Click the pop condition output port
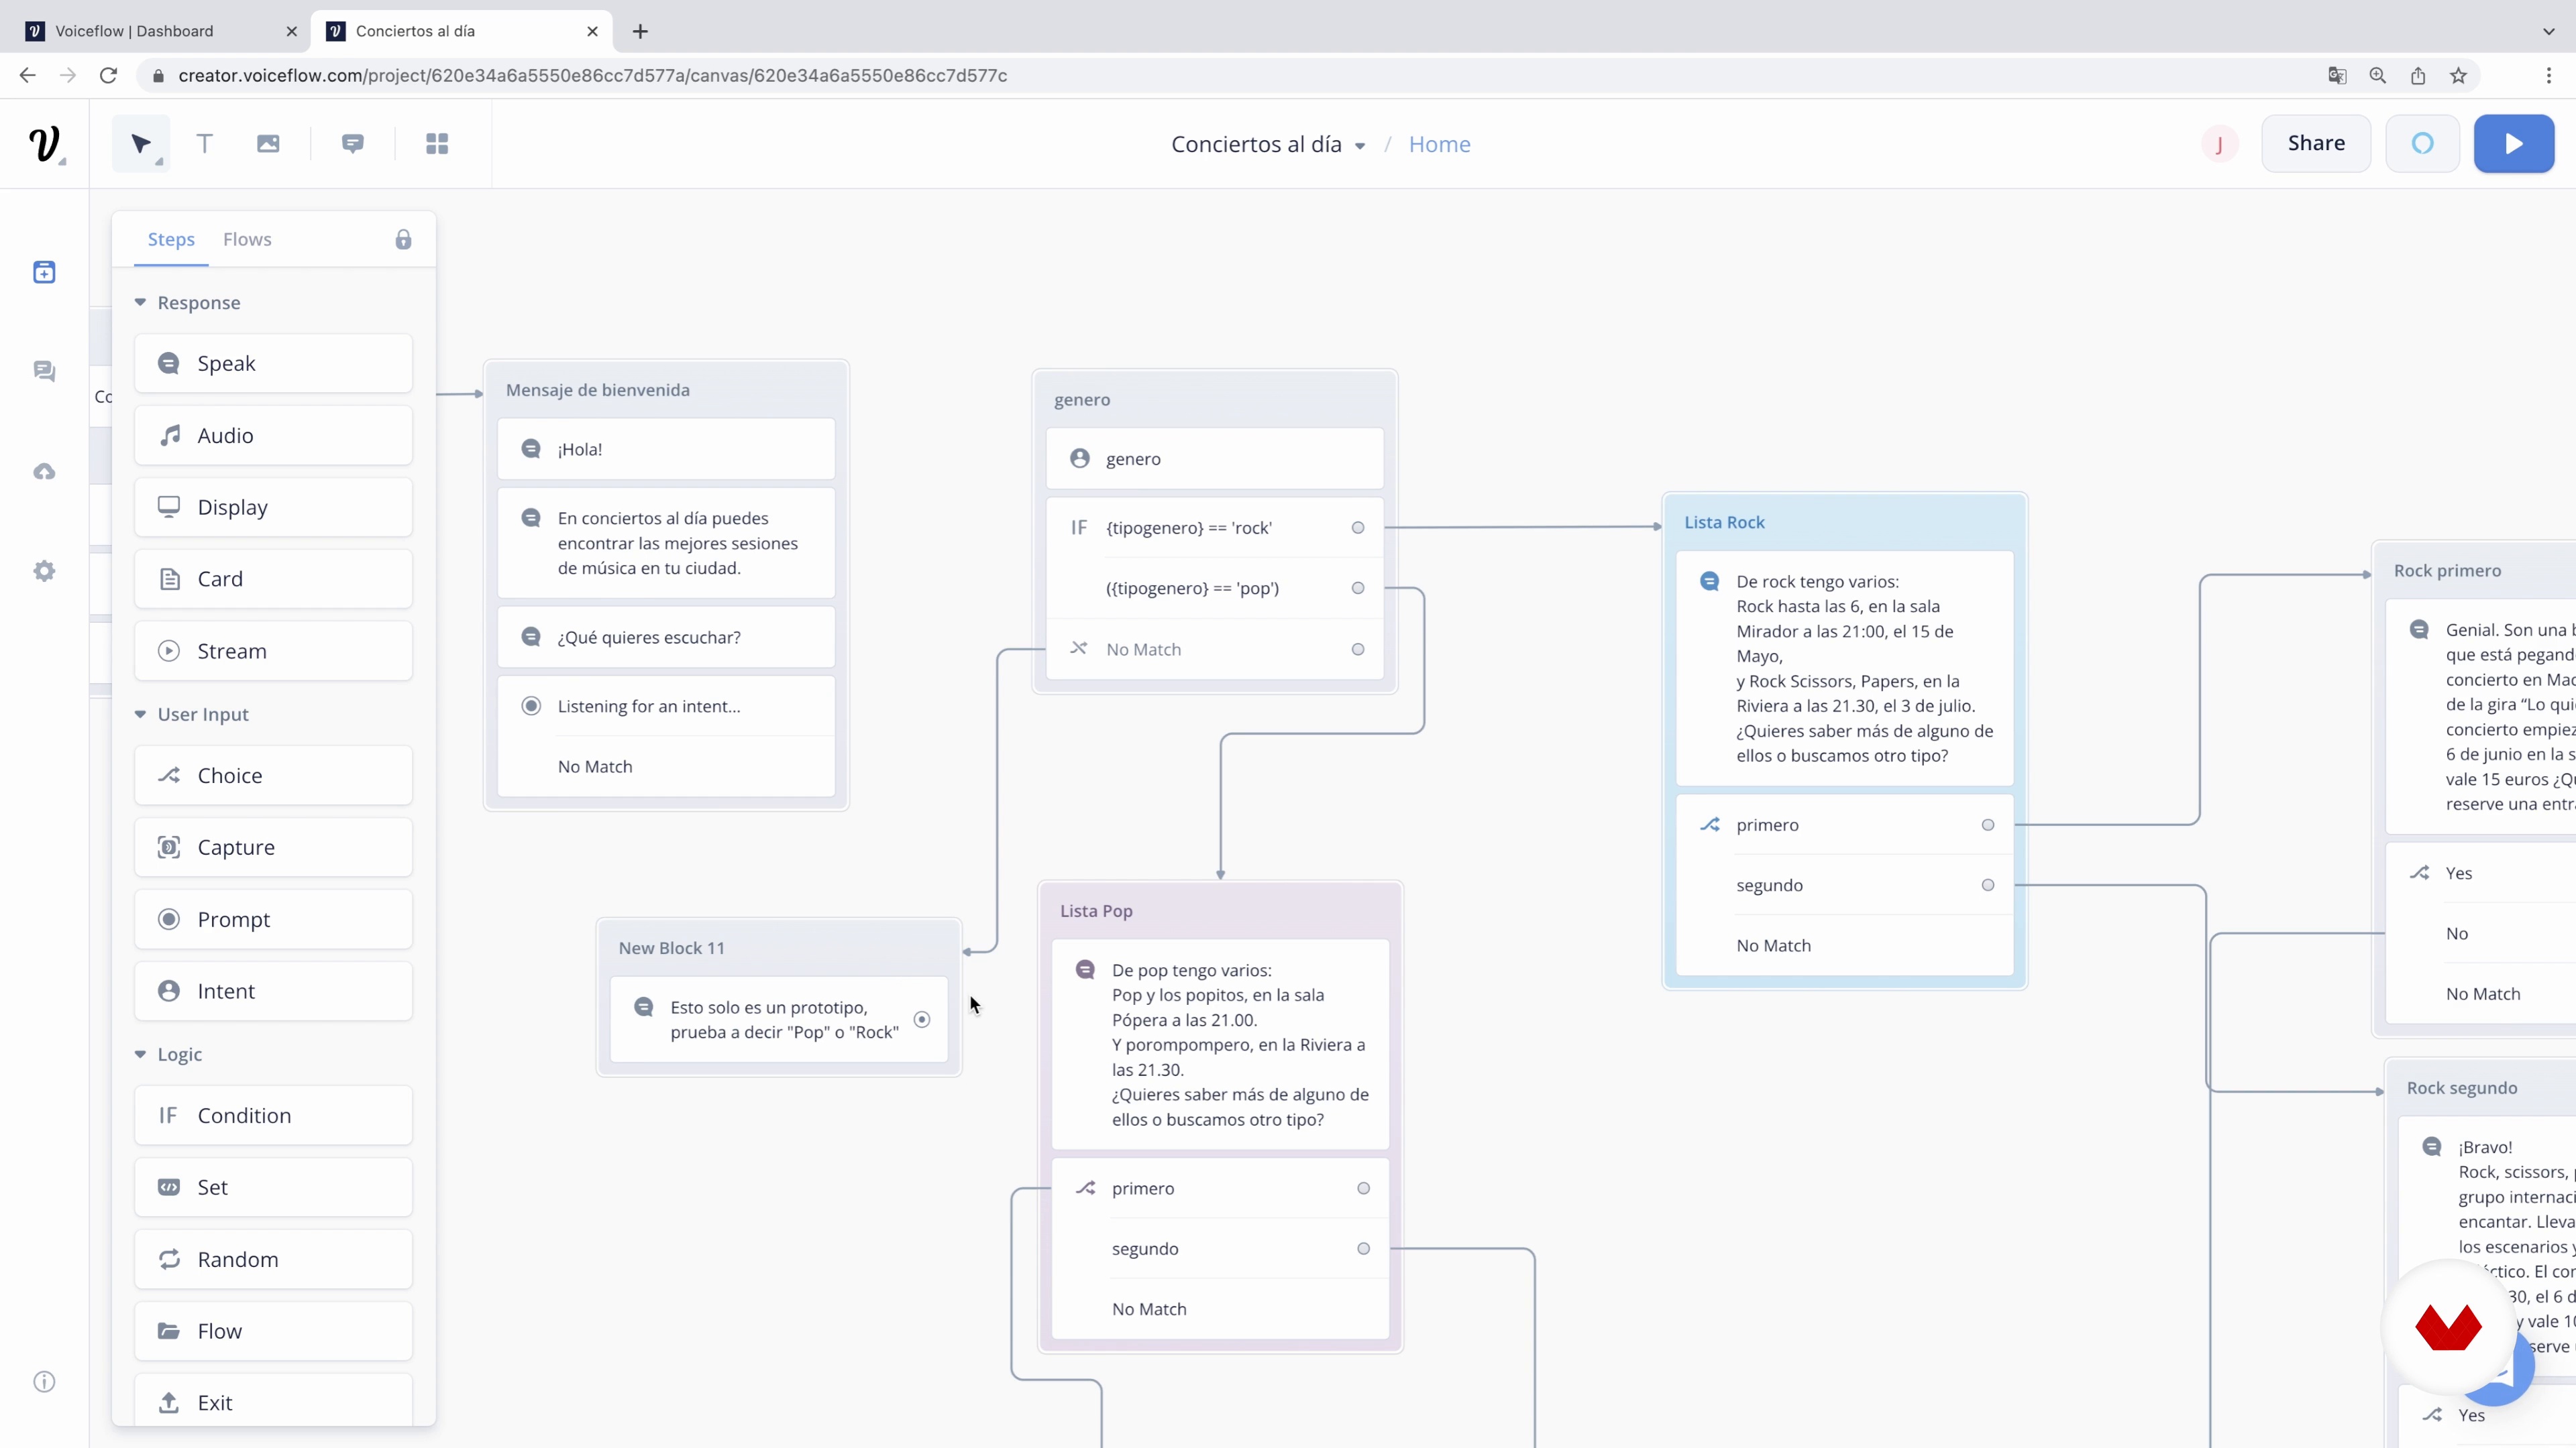 tap(1358, 589)
